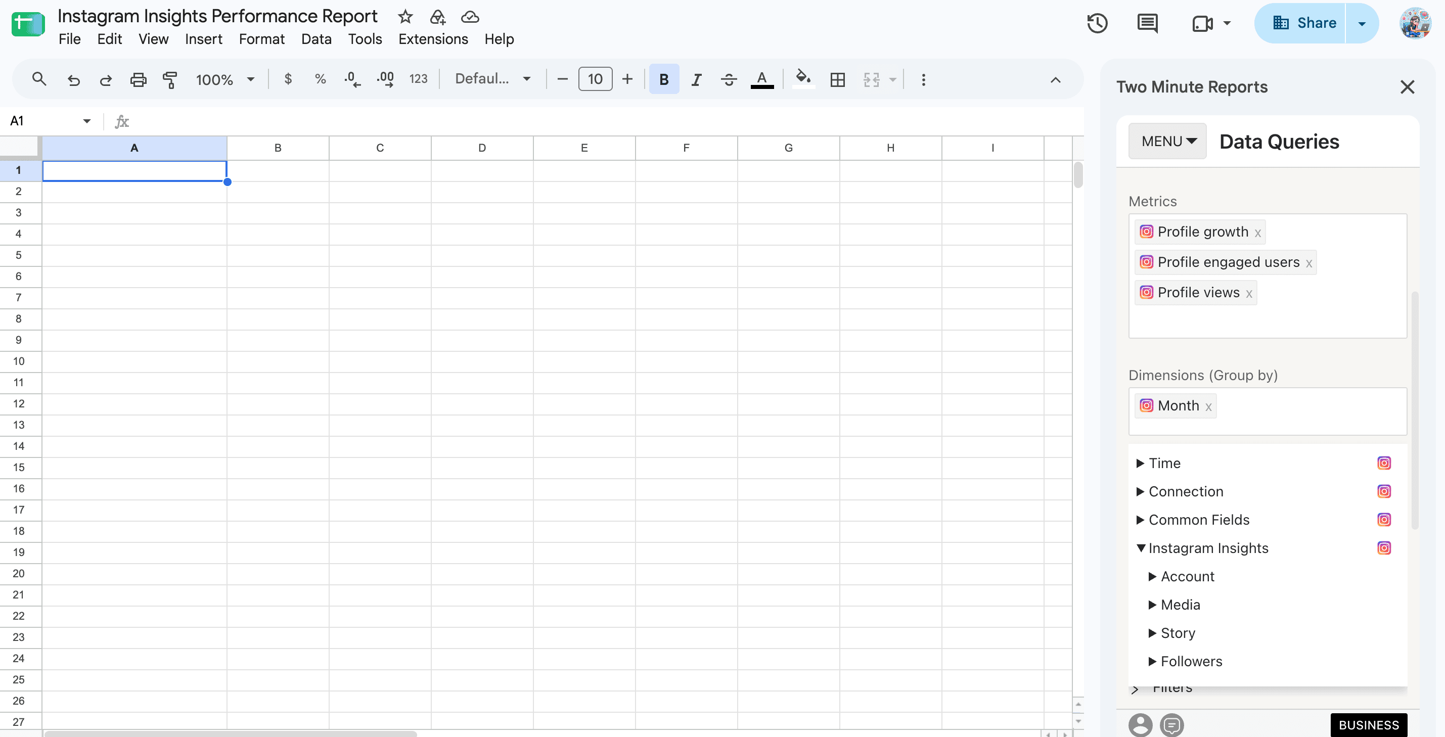Viewport: 1445px width, 737px height.
Task: Close the Two Minute Reports sidebar
Action: [x=1407, y=87]
